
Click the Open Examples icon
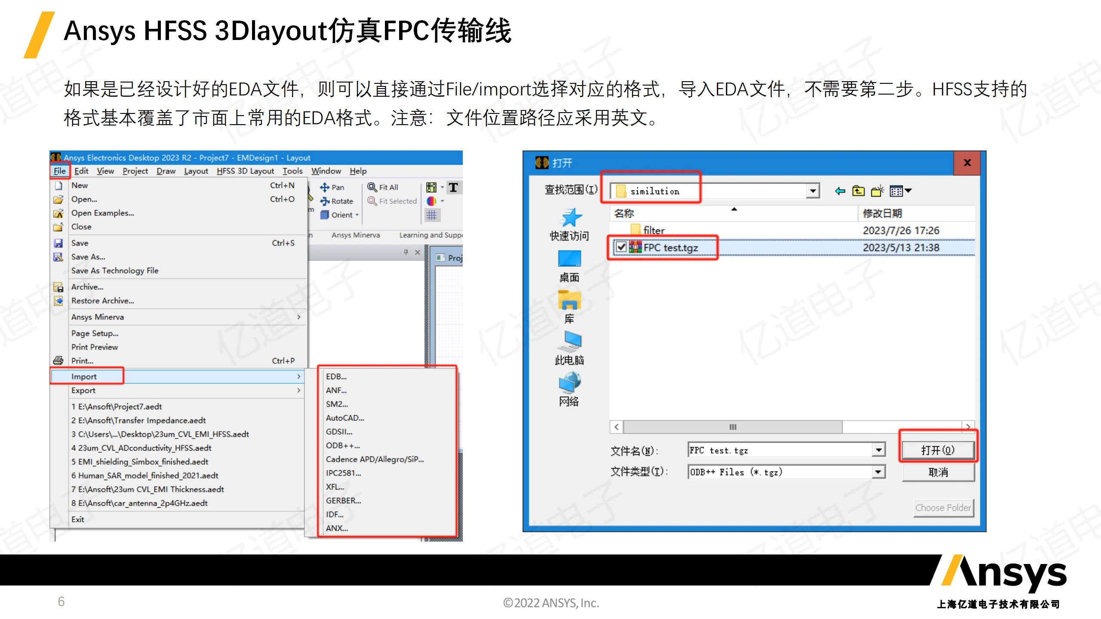tap(58, 213)
